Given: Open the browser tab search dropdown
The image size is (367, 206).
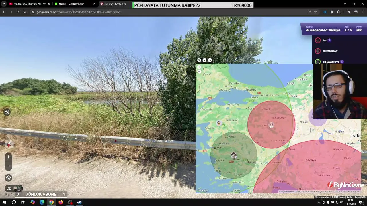Looking at the screenshot, I should click(x=4, y=4).
